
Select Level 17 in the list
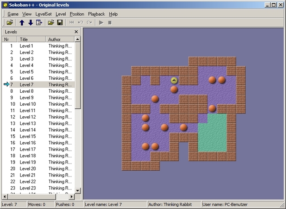click(38, 149)
